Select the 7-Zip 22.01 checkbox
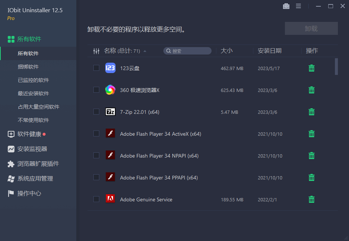Screen dimensions: 349x241 click(x=96, y=112)
